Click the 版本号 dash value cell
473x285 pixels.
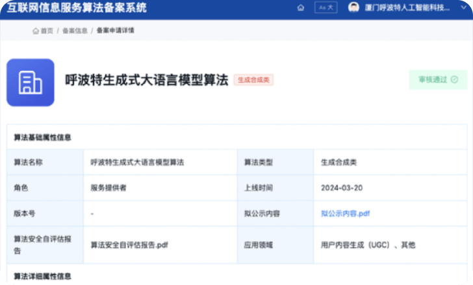click(160, 213)
